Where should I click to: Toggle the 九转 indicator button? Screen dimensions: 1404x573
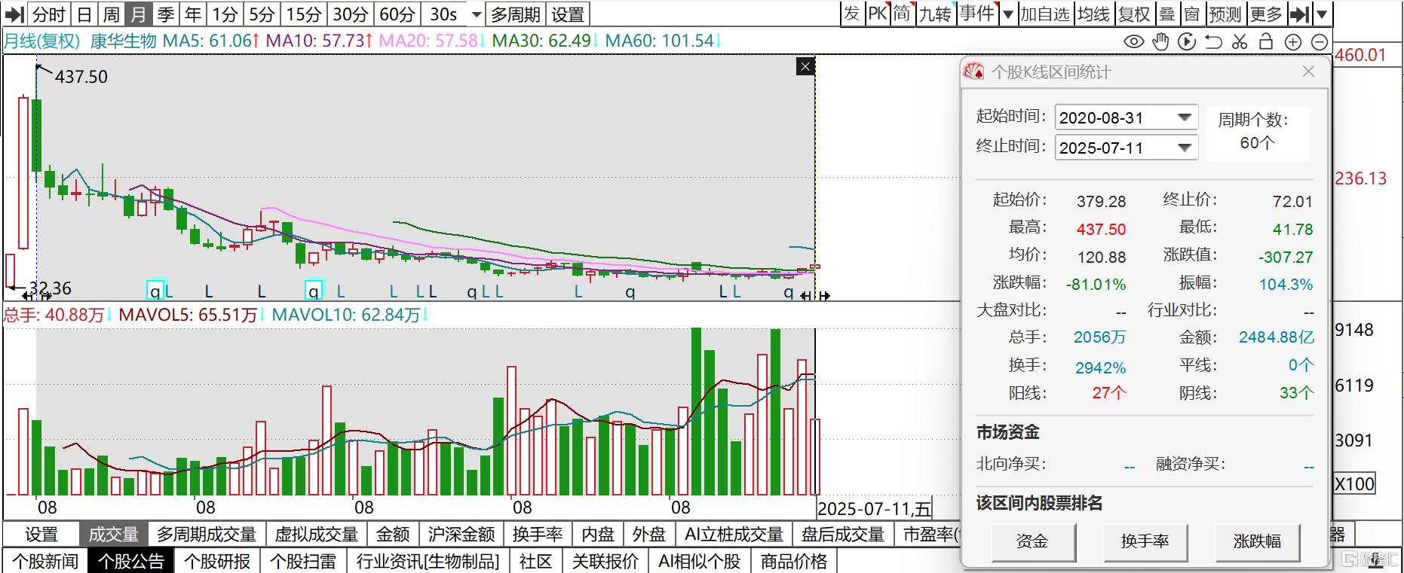935,14
